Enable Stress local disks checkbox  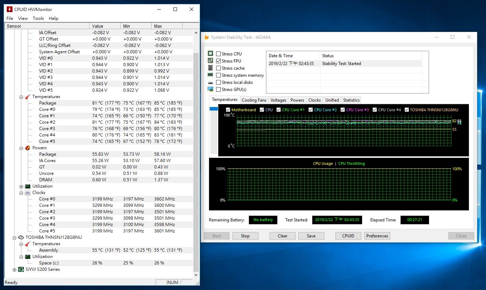click(x=219, y=82)
